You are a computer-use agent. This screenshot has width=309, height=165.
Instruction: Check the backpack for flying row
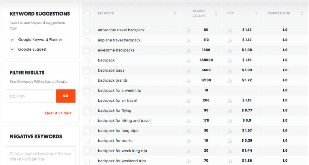(x=87, y=111)
